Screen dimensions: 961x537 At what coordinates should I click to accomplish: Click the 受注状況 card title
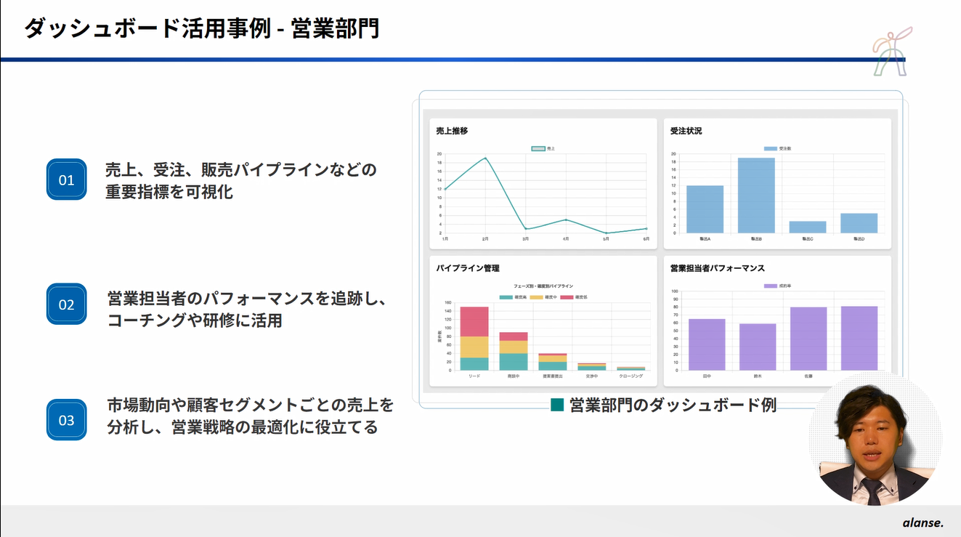click(x=686, y=132)
